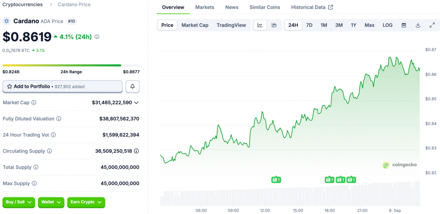Expand chart to fullscreen
The width and height of the screenshot is (440, 214).
[432, 25]
